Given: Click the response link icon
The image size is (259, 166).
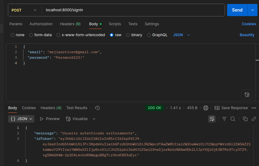Looking at the screenshot, I should coord(254,119).
